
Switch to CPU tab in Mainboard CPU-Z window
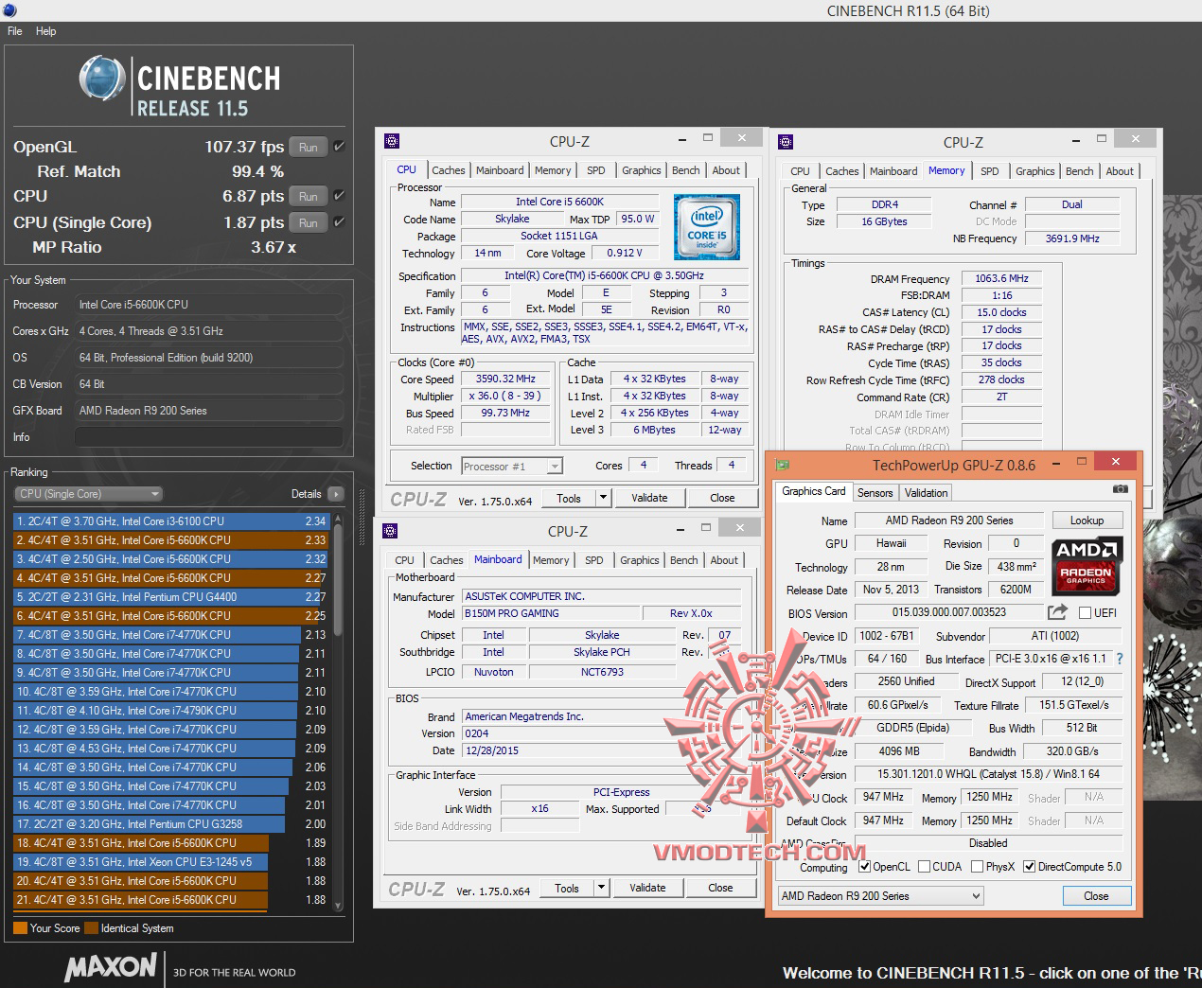click(404, 560)
